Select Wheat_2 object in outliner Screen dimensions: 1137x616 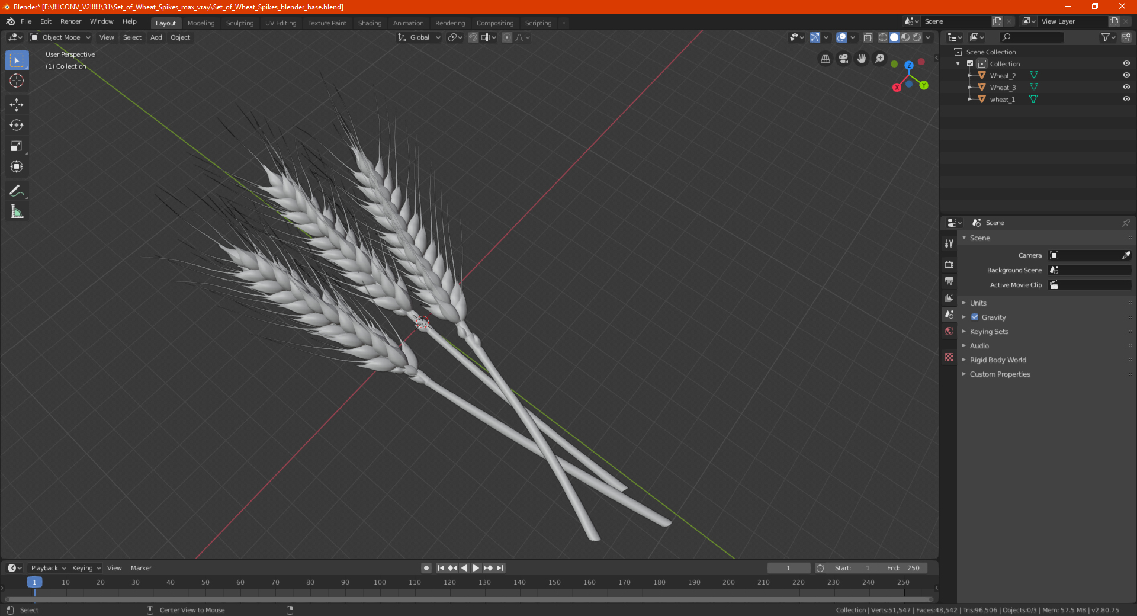pyautogui.click(x=1003, y=75)
